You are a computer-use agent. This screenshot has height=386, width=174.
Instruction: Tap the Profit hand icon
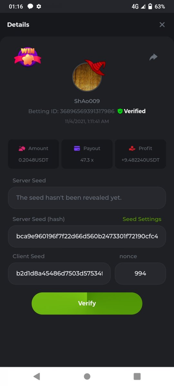click(132, 148)
